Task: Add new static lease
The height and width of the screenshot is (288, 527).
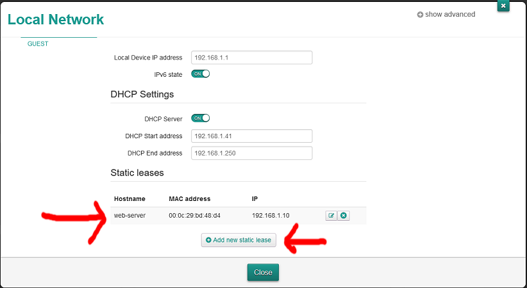Action: click(238, 240)
